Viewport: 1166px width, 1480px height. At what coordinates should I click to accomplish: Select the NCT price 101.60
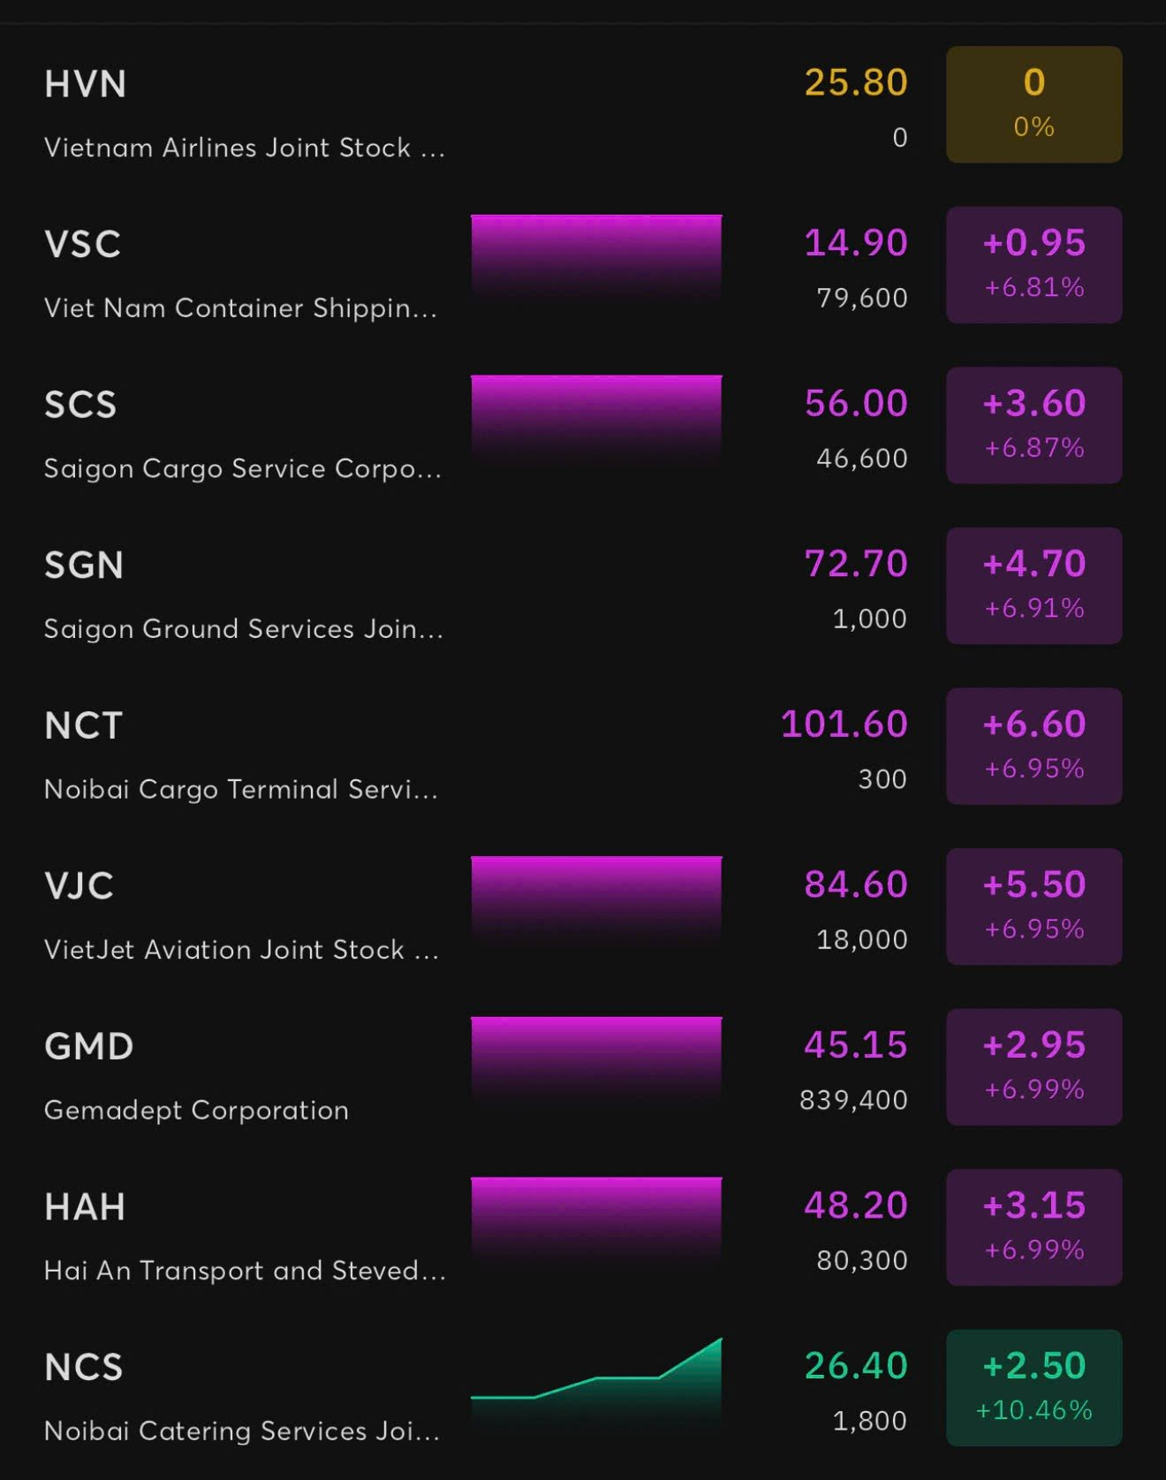point(844,725)
